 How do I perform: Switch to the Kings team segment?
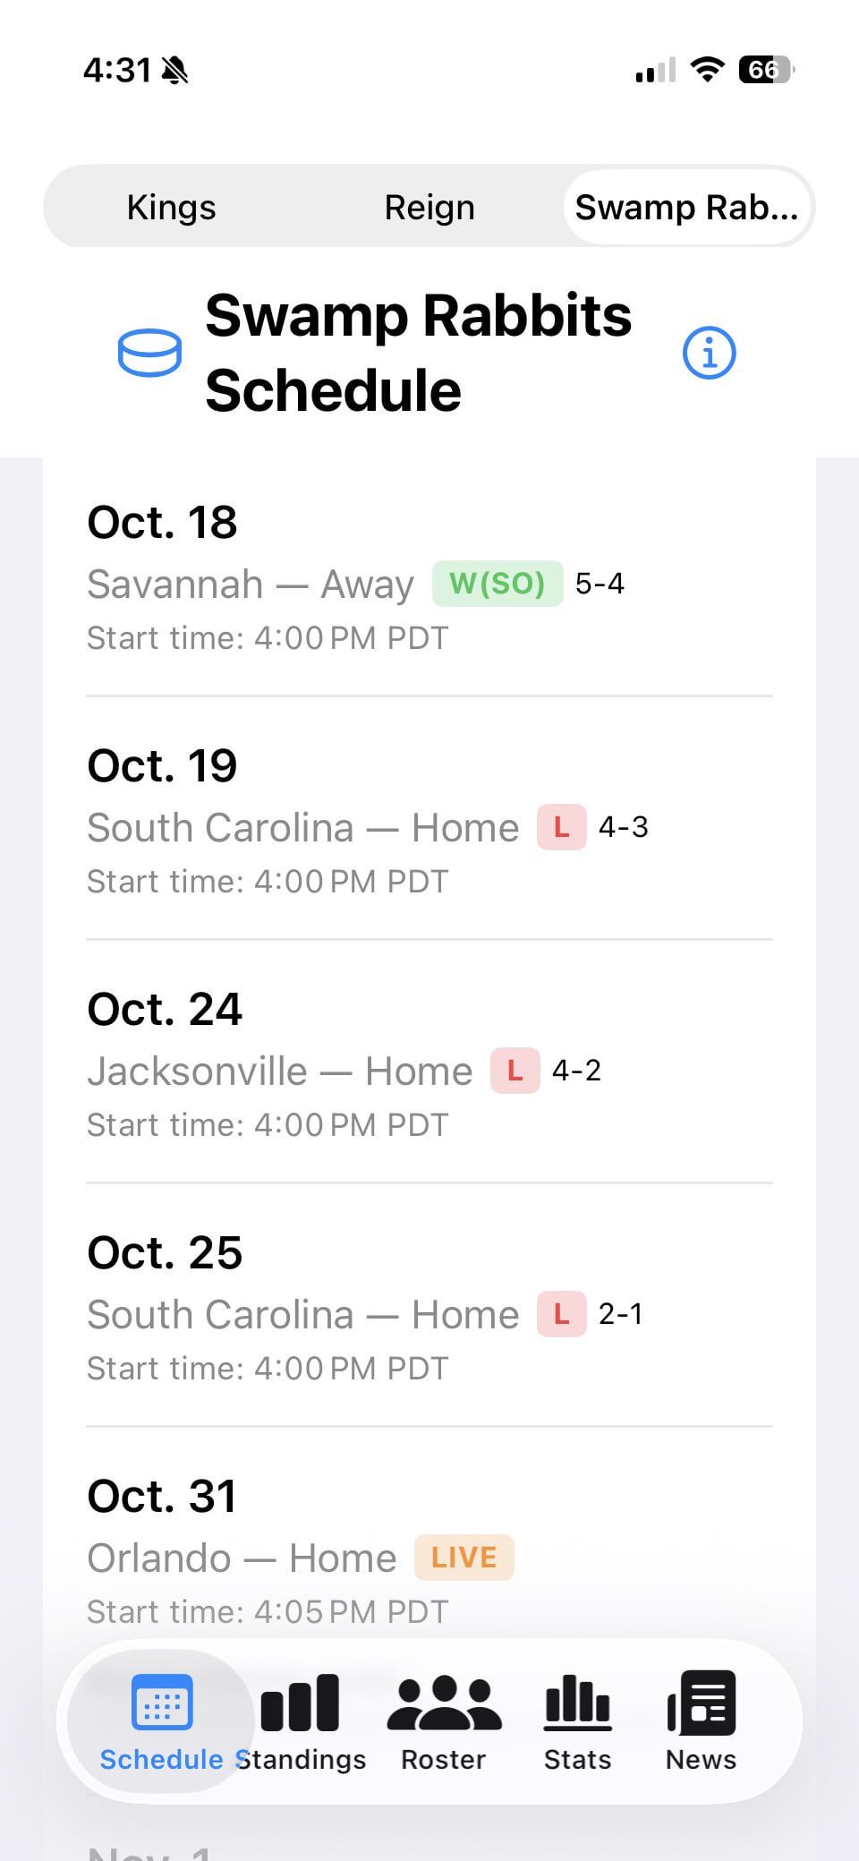pos(172,207)
